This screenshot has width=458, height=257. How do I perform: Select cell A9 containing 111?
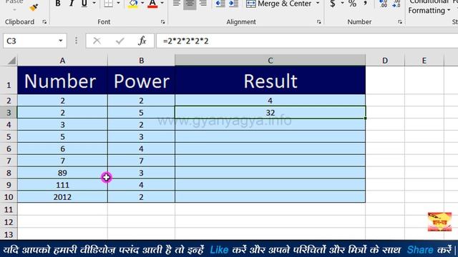click(62, 185)
